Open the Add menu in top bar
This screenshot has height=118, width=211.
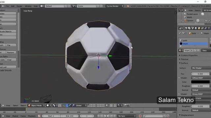(x=13, y=6)
